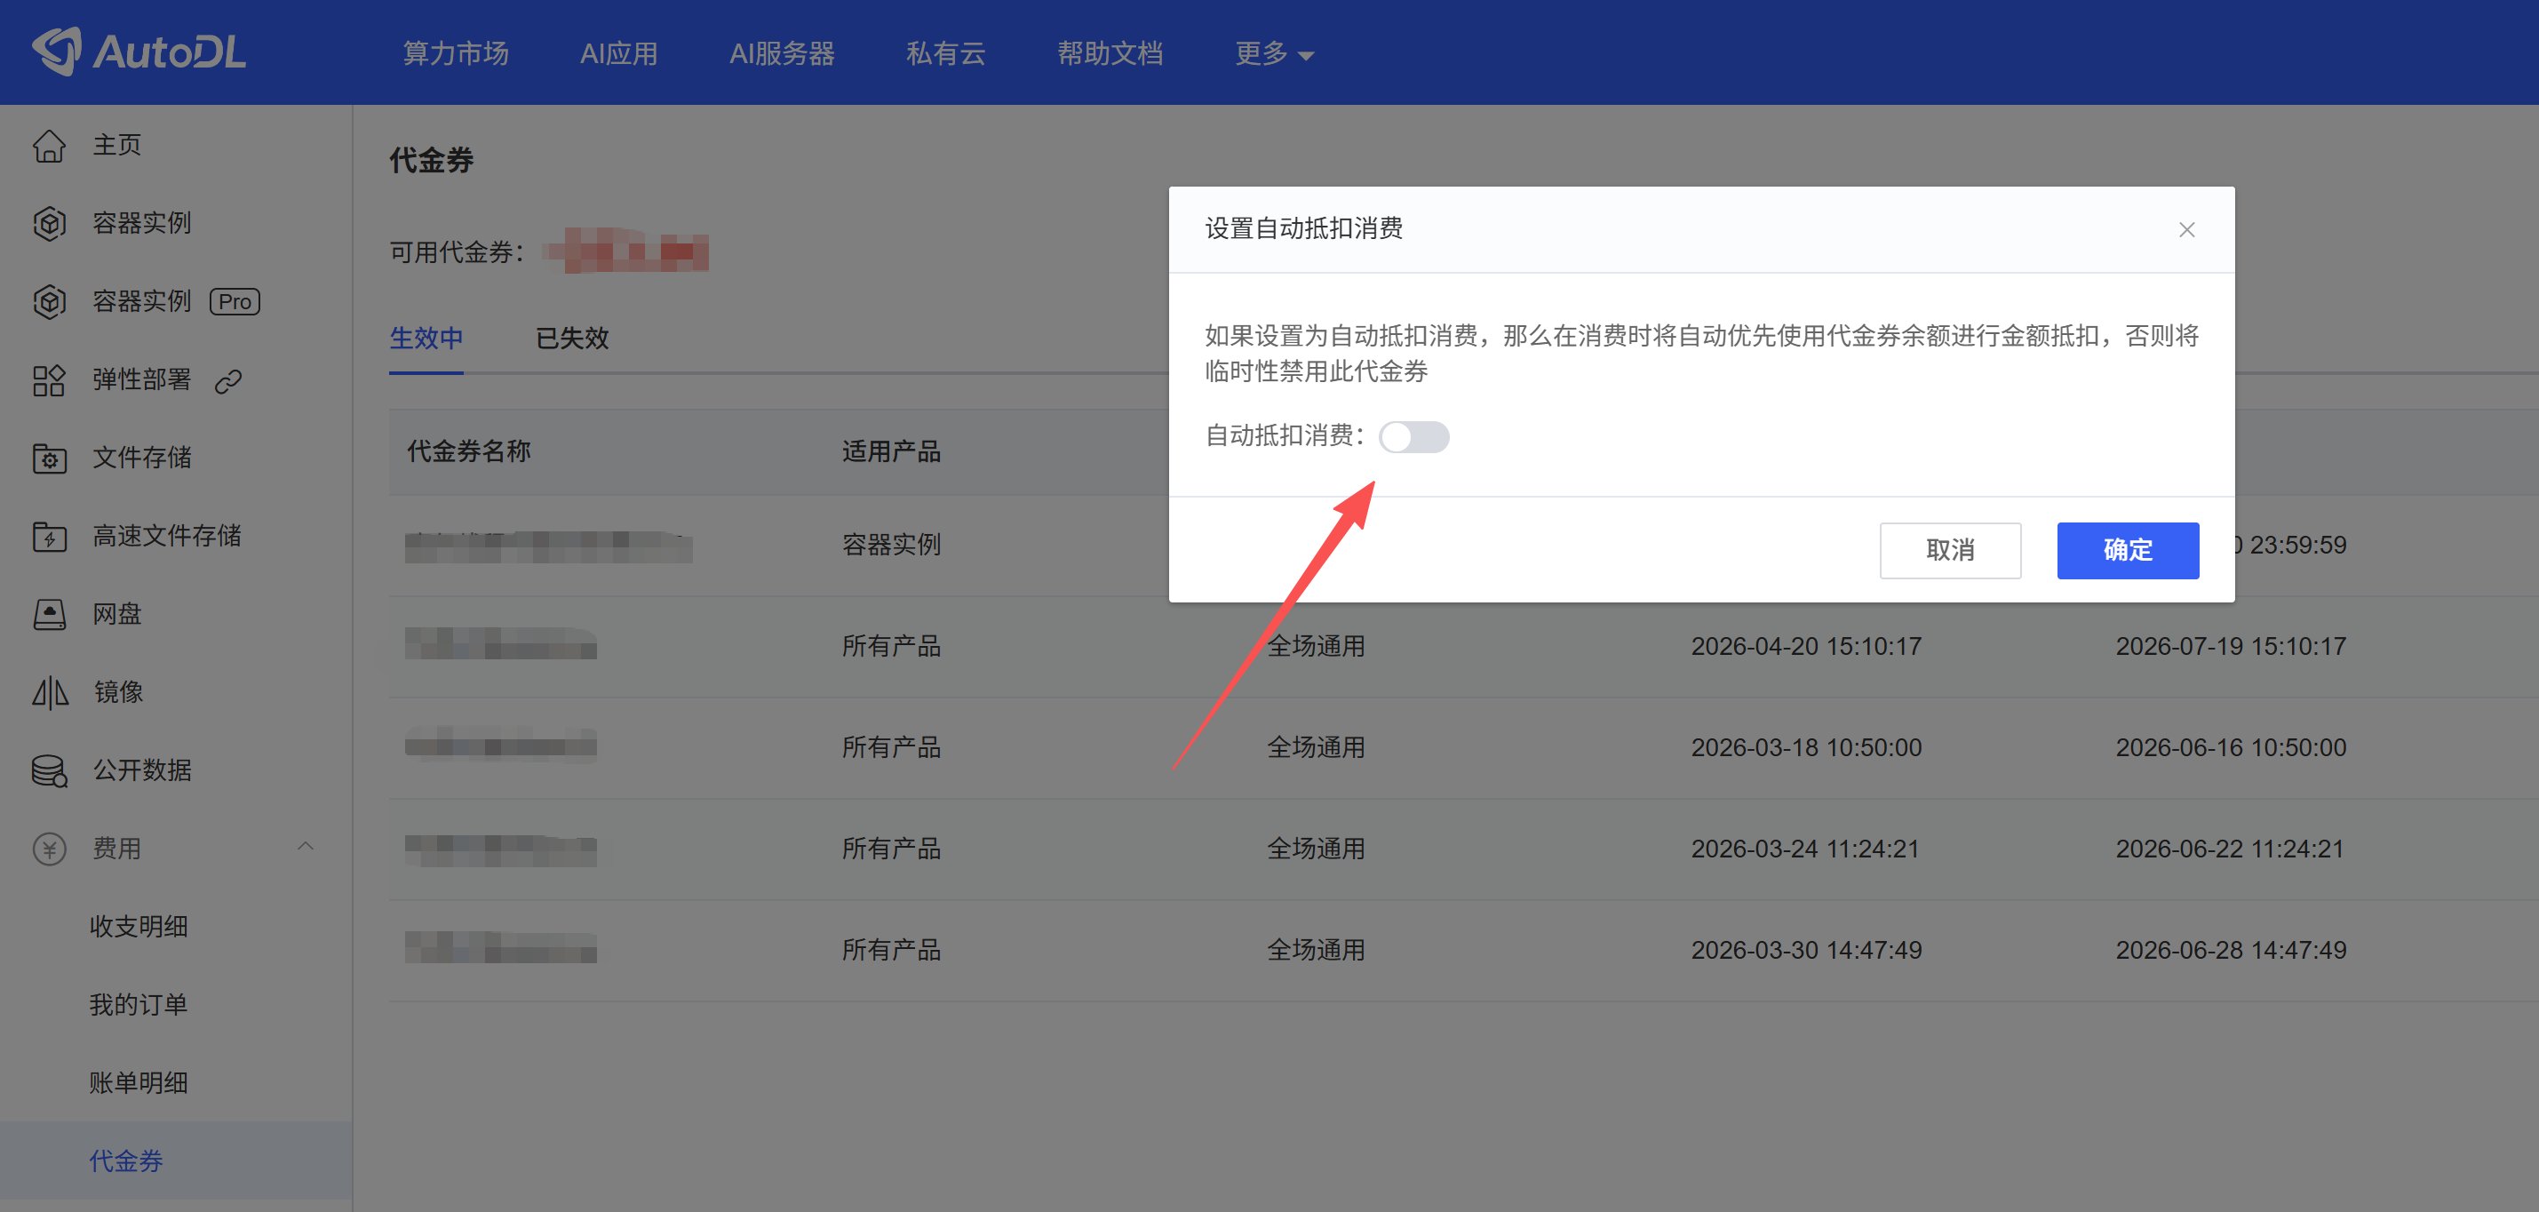Click the date 2026-06-28 14:47:49
This screenshot has width=2539, height=1212.
tap(2231, 950)
